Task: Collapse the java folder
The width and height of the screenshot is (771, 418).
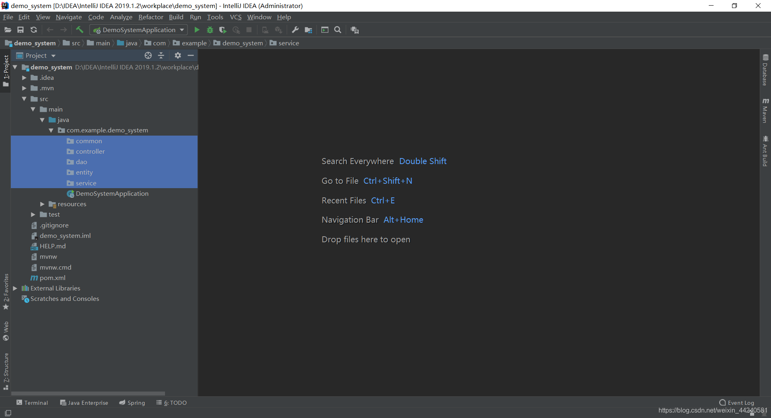Action: [42, 120]
